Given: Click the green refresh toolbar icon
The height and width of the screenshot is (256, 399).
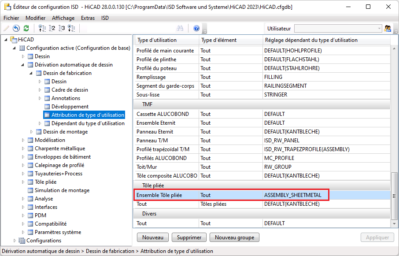Looking at the screenshot, I should tap(26, 28).
